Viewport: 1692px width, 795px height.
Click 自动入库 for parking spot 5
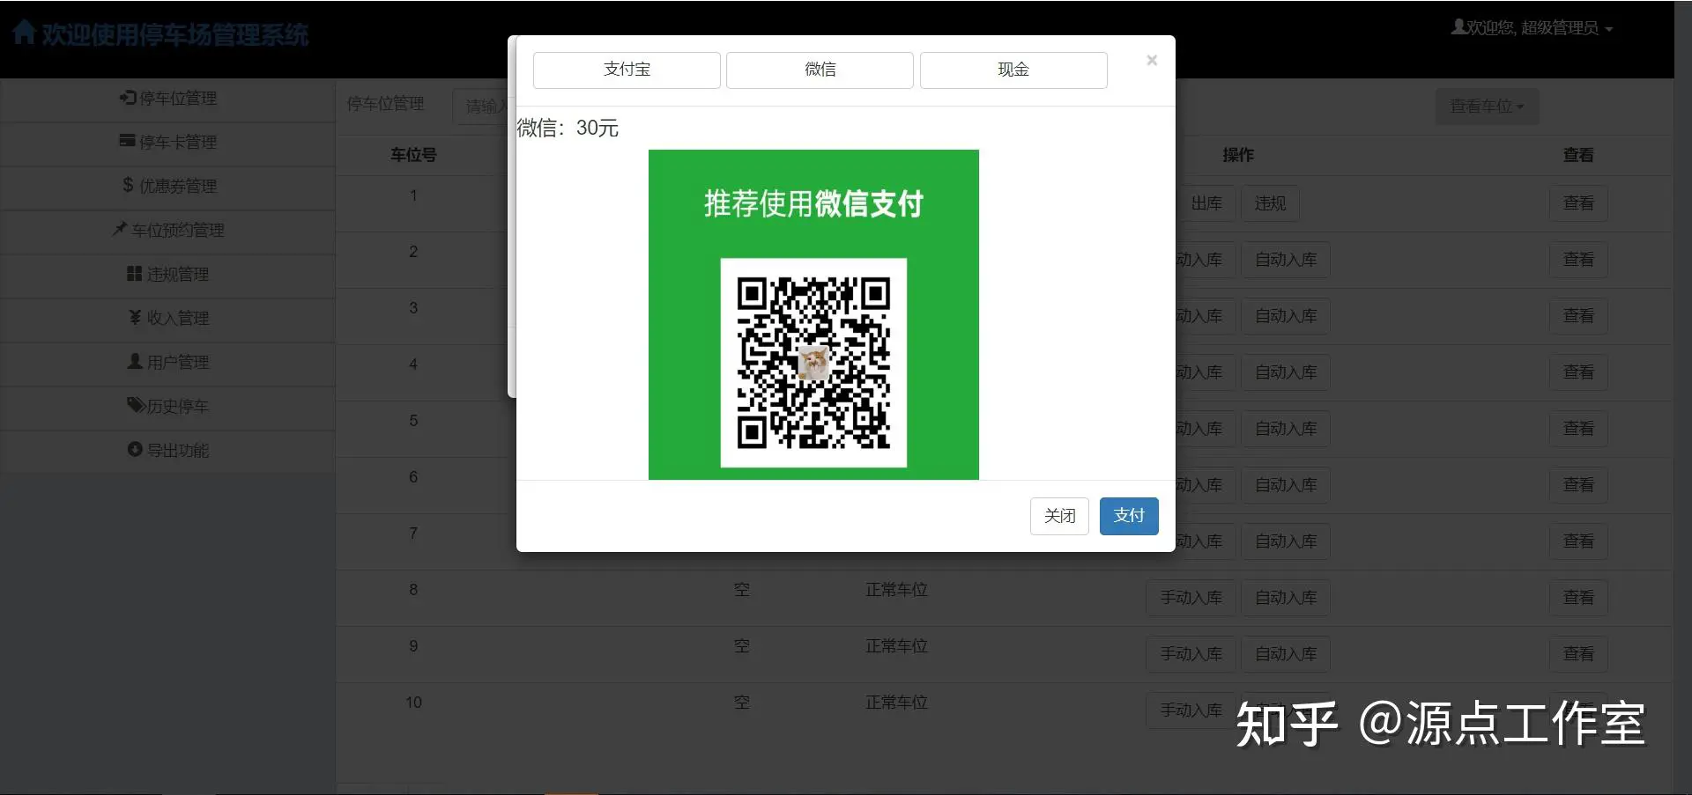1286,429
